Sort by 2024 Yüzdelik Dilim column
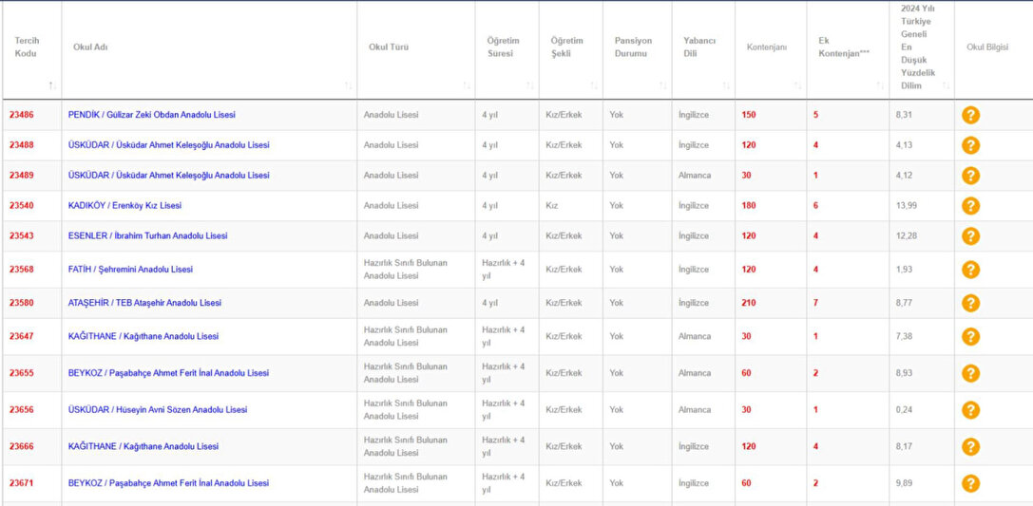The width and height of the screenshot is (1033, 506). [946, 86]
